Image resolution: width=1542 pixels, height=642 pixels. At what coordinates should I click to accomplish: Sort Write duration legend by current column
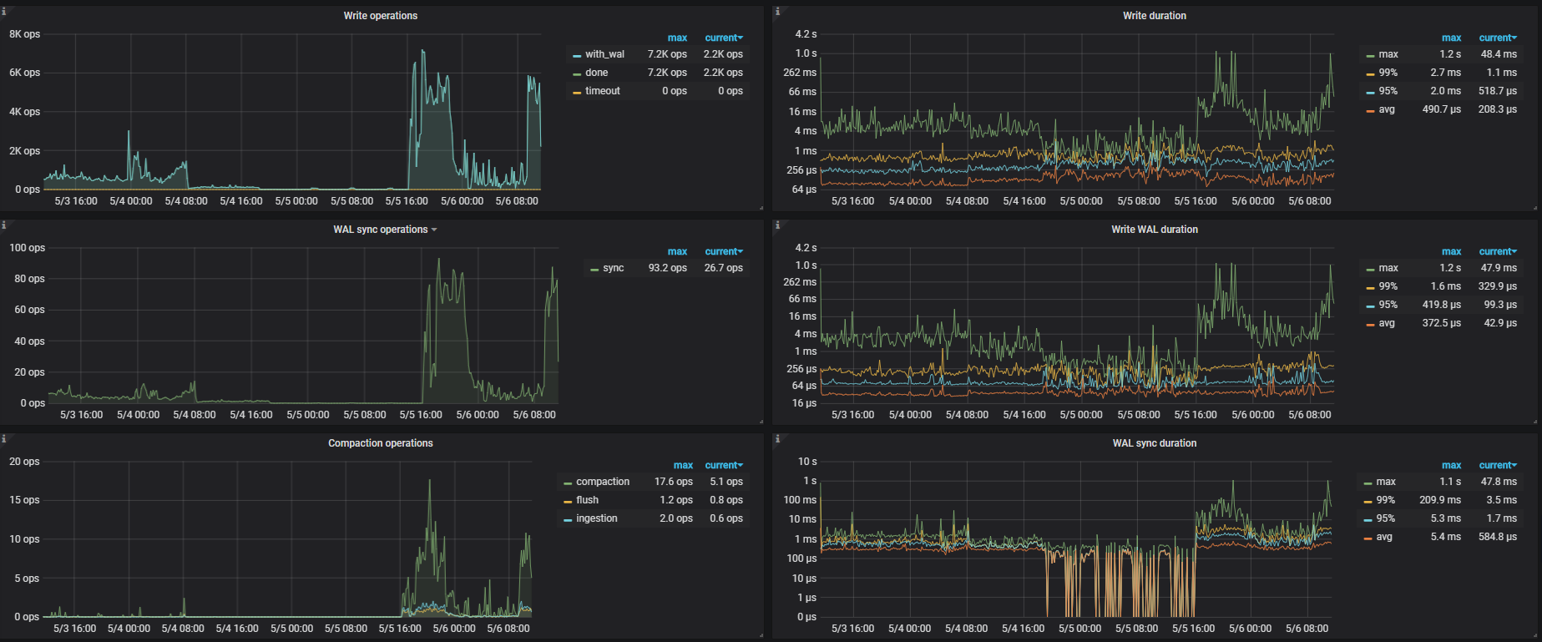click(x=1497, y=38)
